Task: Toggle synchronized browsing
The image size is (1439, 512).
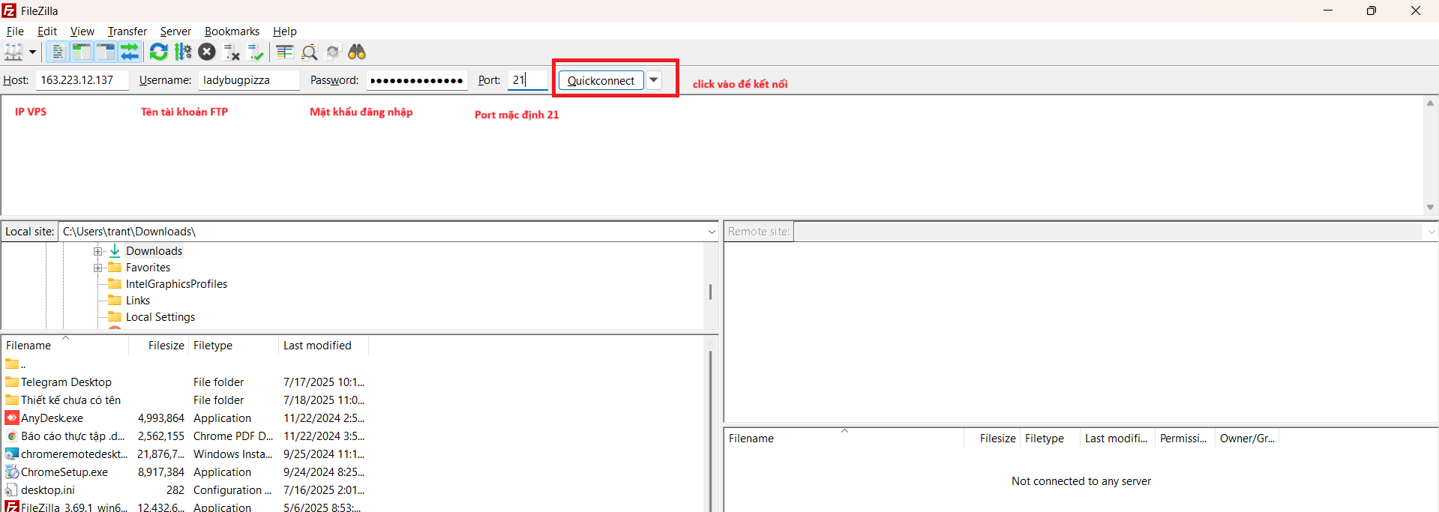Action: pyautogui.click(x=333, y=52)
